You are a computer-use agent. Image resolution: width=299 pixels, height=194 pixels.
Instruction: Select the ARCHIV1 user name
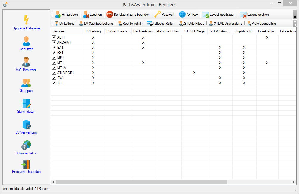pos(64,43)
